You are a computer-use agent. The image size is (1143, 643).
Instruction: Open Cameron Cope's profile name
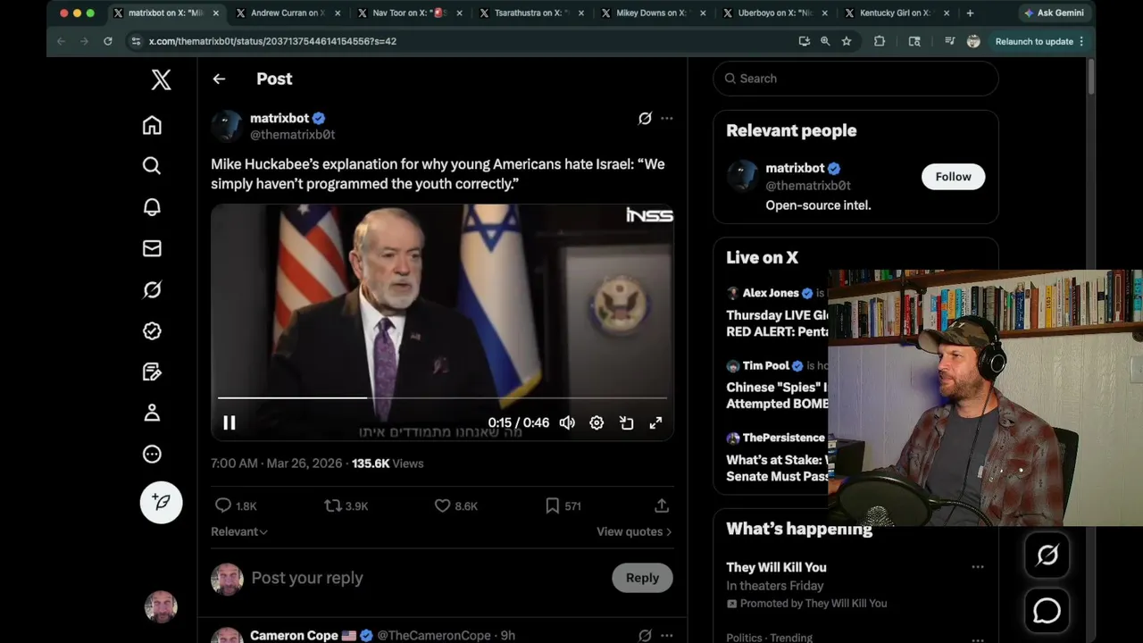pyautogui.click(x=294, y=635)
